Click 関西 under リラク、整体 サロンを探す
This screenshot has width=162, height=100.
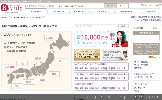[82, 78]
